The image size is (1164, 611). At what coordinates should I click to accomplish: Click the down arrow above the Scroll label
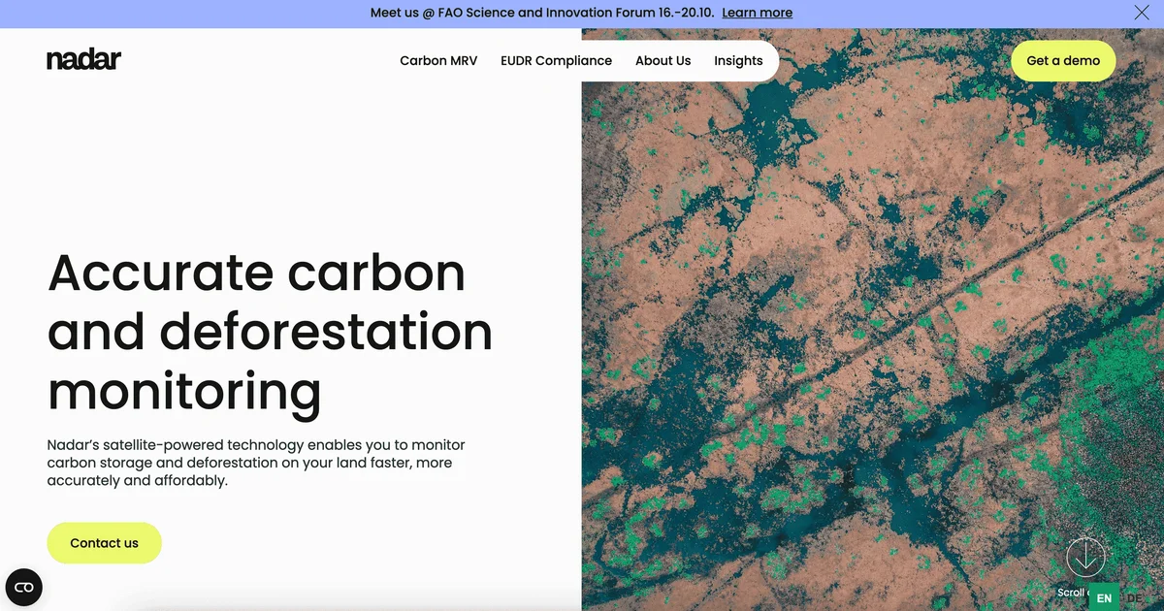[x=1085, y=559]
